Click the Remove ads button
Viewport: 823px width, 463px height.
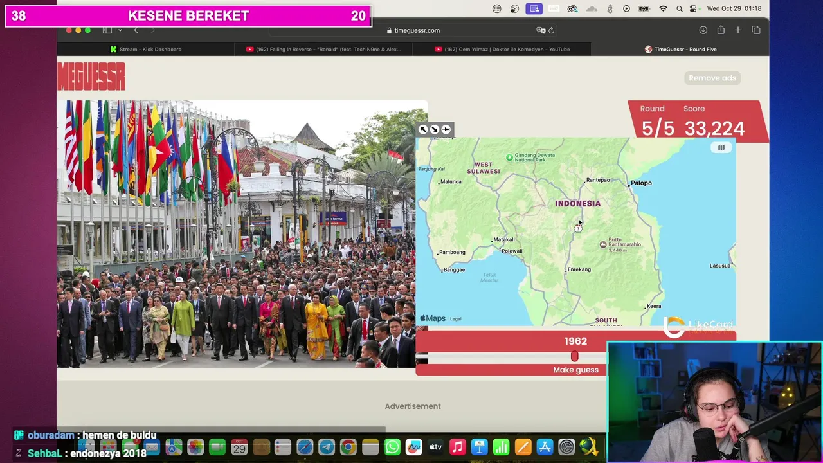tap(712, 78)
